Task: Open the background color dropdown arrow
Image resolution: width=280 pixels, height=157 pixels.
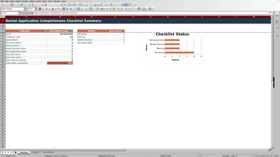Action: [60, 9]
